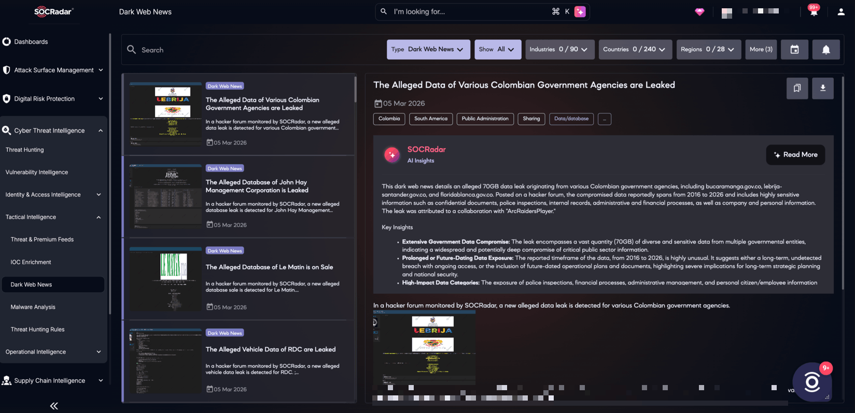This screenshot has height=413, width=855.
Task: Click the South America tag
Action: 430,119
